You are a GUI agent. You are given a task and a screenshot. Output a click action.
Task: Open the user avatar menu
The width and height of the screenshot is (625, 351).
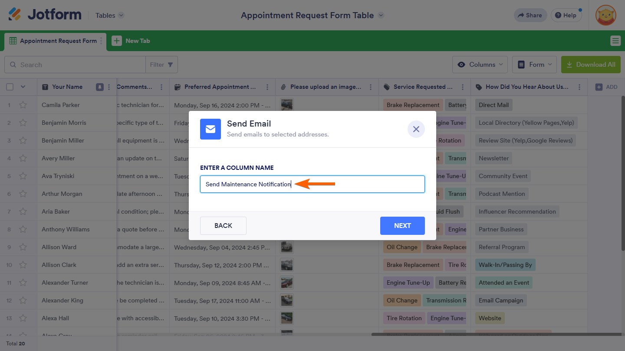605,15
